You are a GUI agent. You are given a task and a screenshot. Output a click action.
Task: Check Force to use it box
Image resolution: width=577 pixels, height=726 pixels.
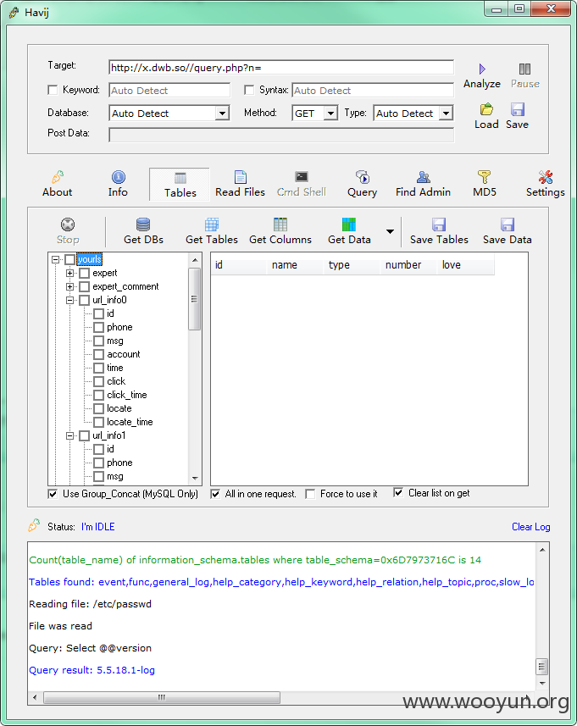(x=310, y=494)
